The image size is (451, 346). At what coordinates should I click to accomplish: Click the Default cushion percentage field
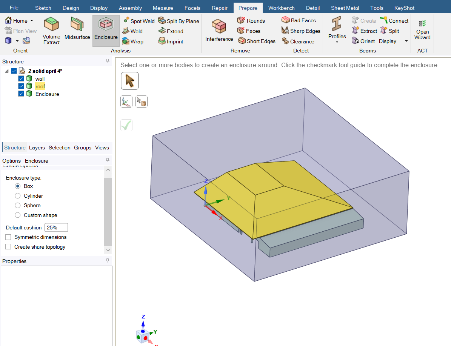tap(56, 228)
